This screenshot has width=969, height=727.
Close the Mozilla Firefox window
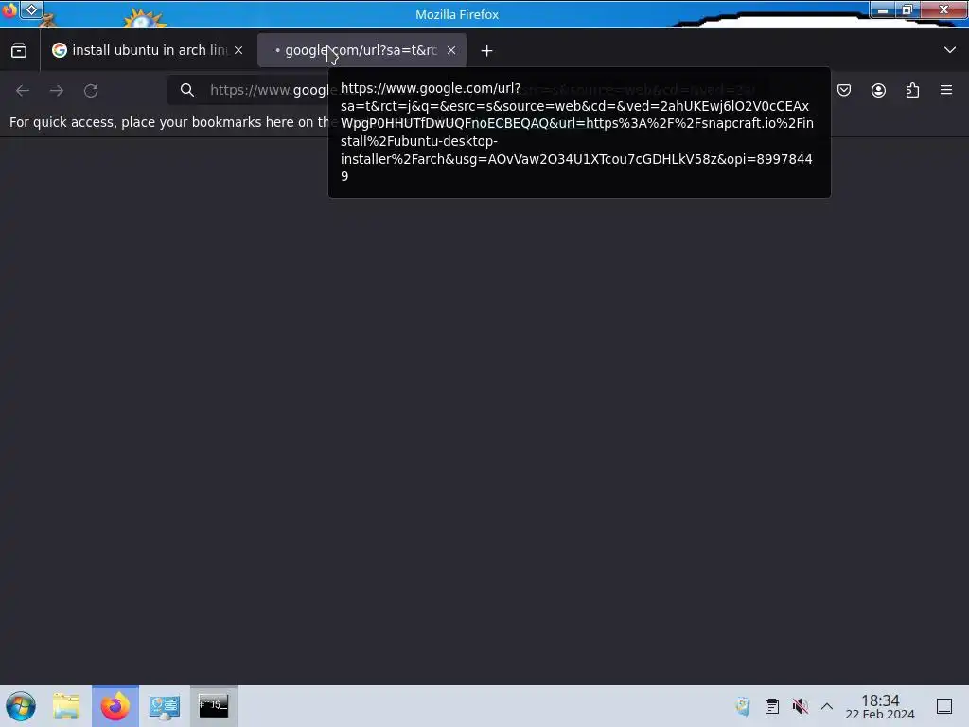pos(943,9)
